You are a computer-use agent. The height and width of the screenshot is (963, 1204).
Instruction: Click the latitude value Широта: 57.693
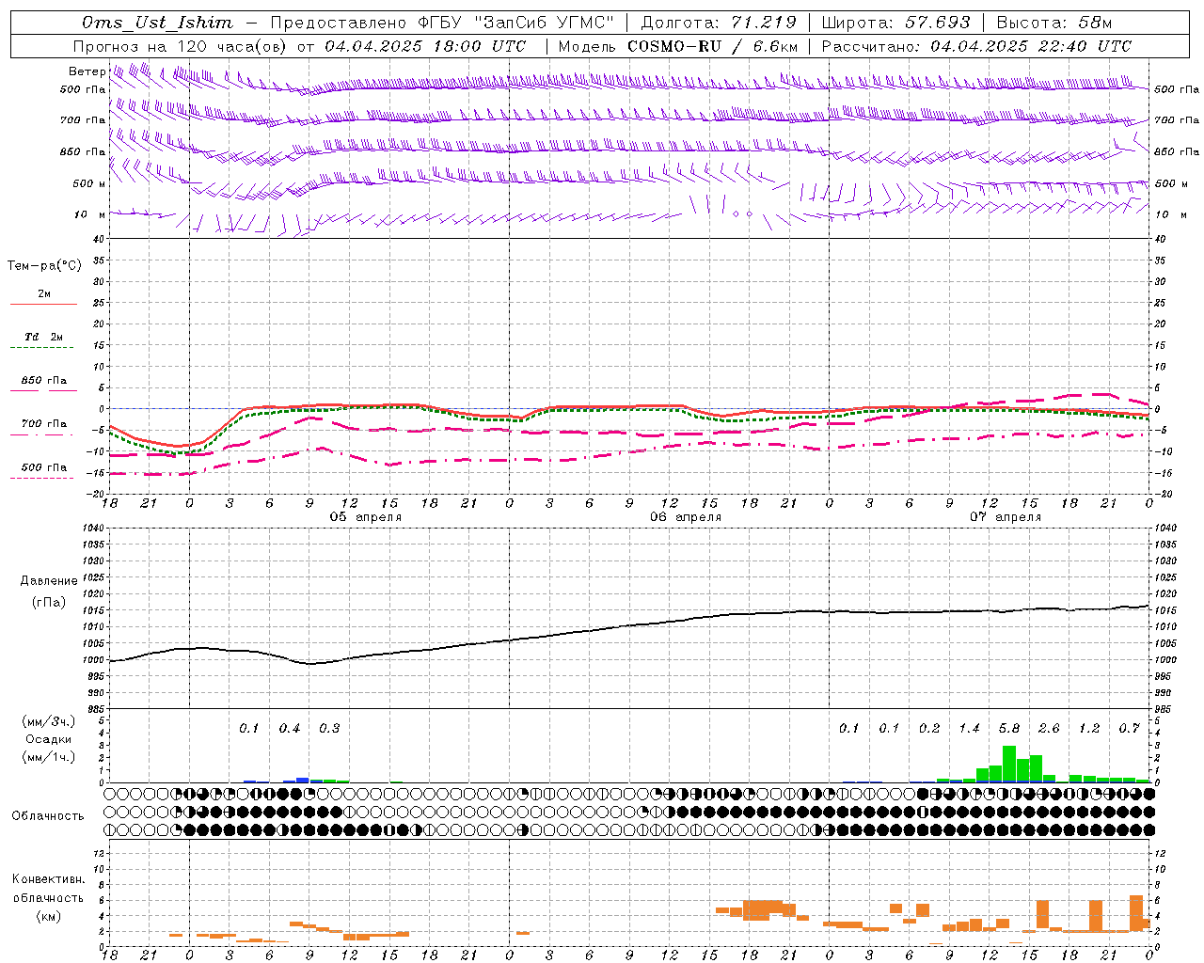[896, 23]
